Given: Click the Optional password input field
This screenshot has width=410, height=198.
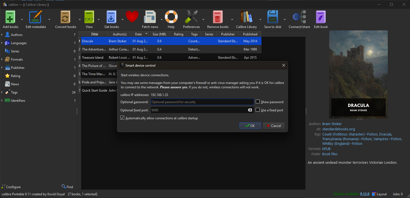Looking at the screenshot, I should 202,102.
